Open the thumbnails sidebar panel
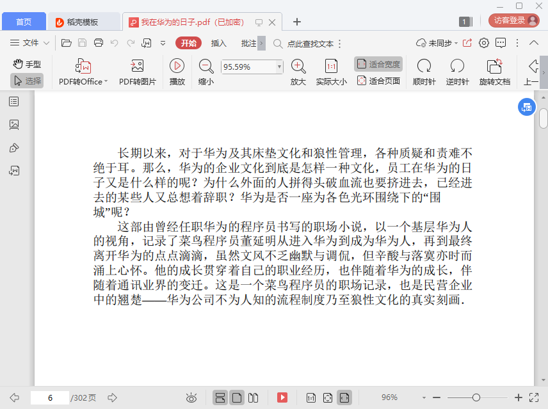The width and height of the screenshot is (548, 409). (14, 125)
